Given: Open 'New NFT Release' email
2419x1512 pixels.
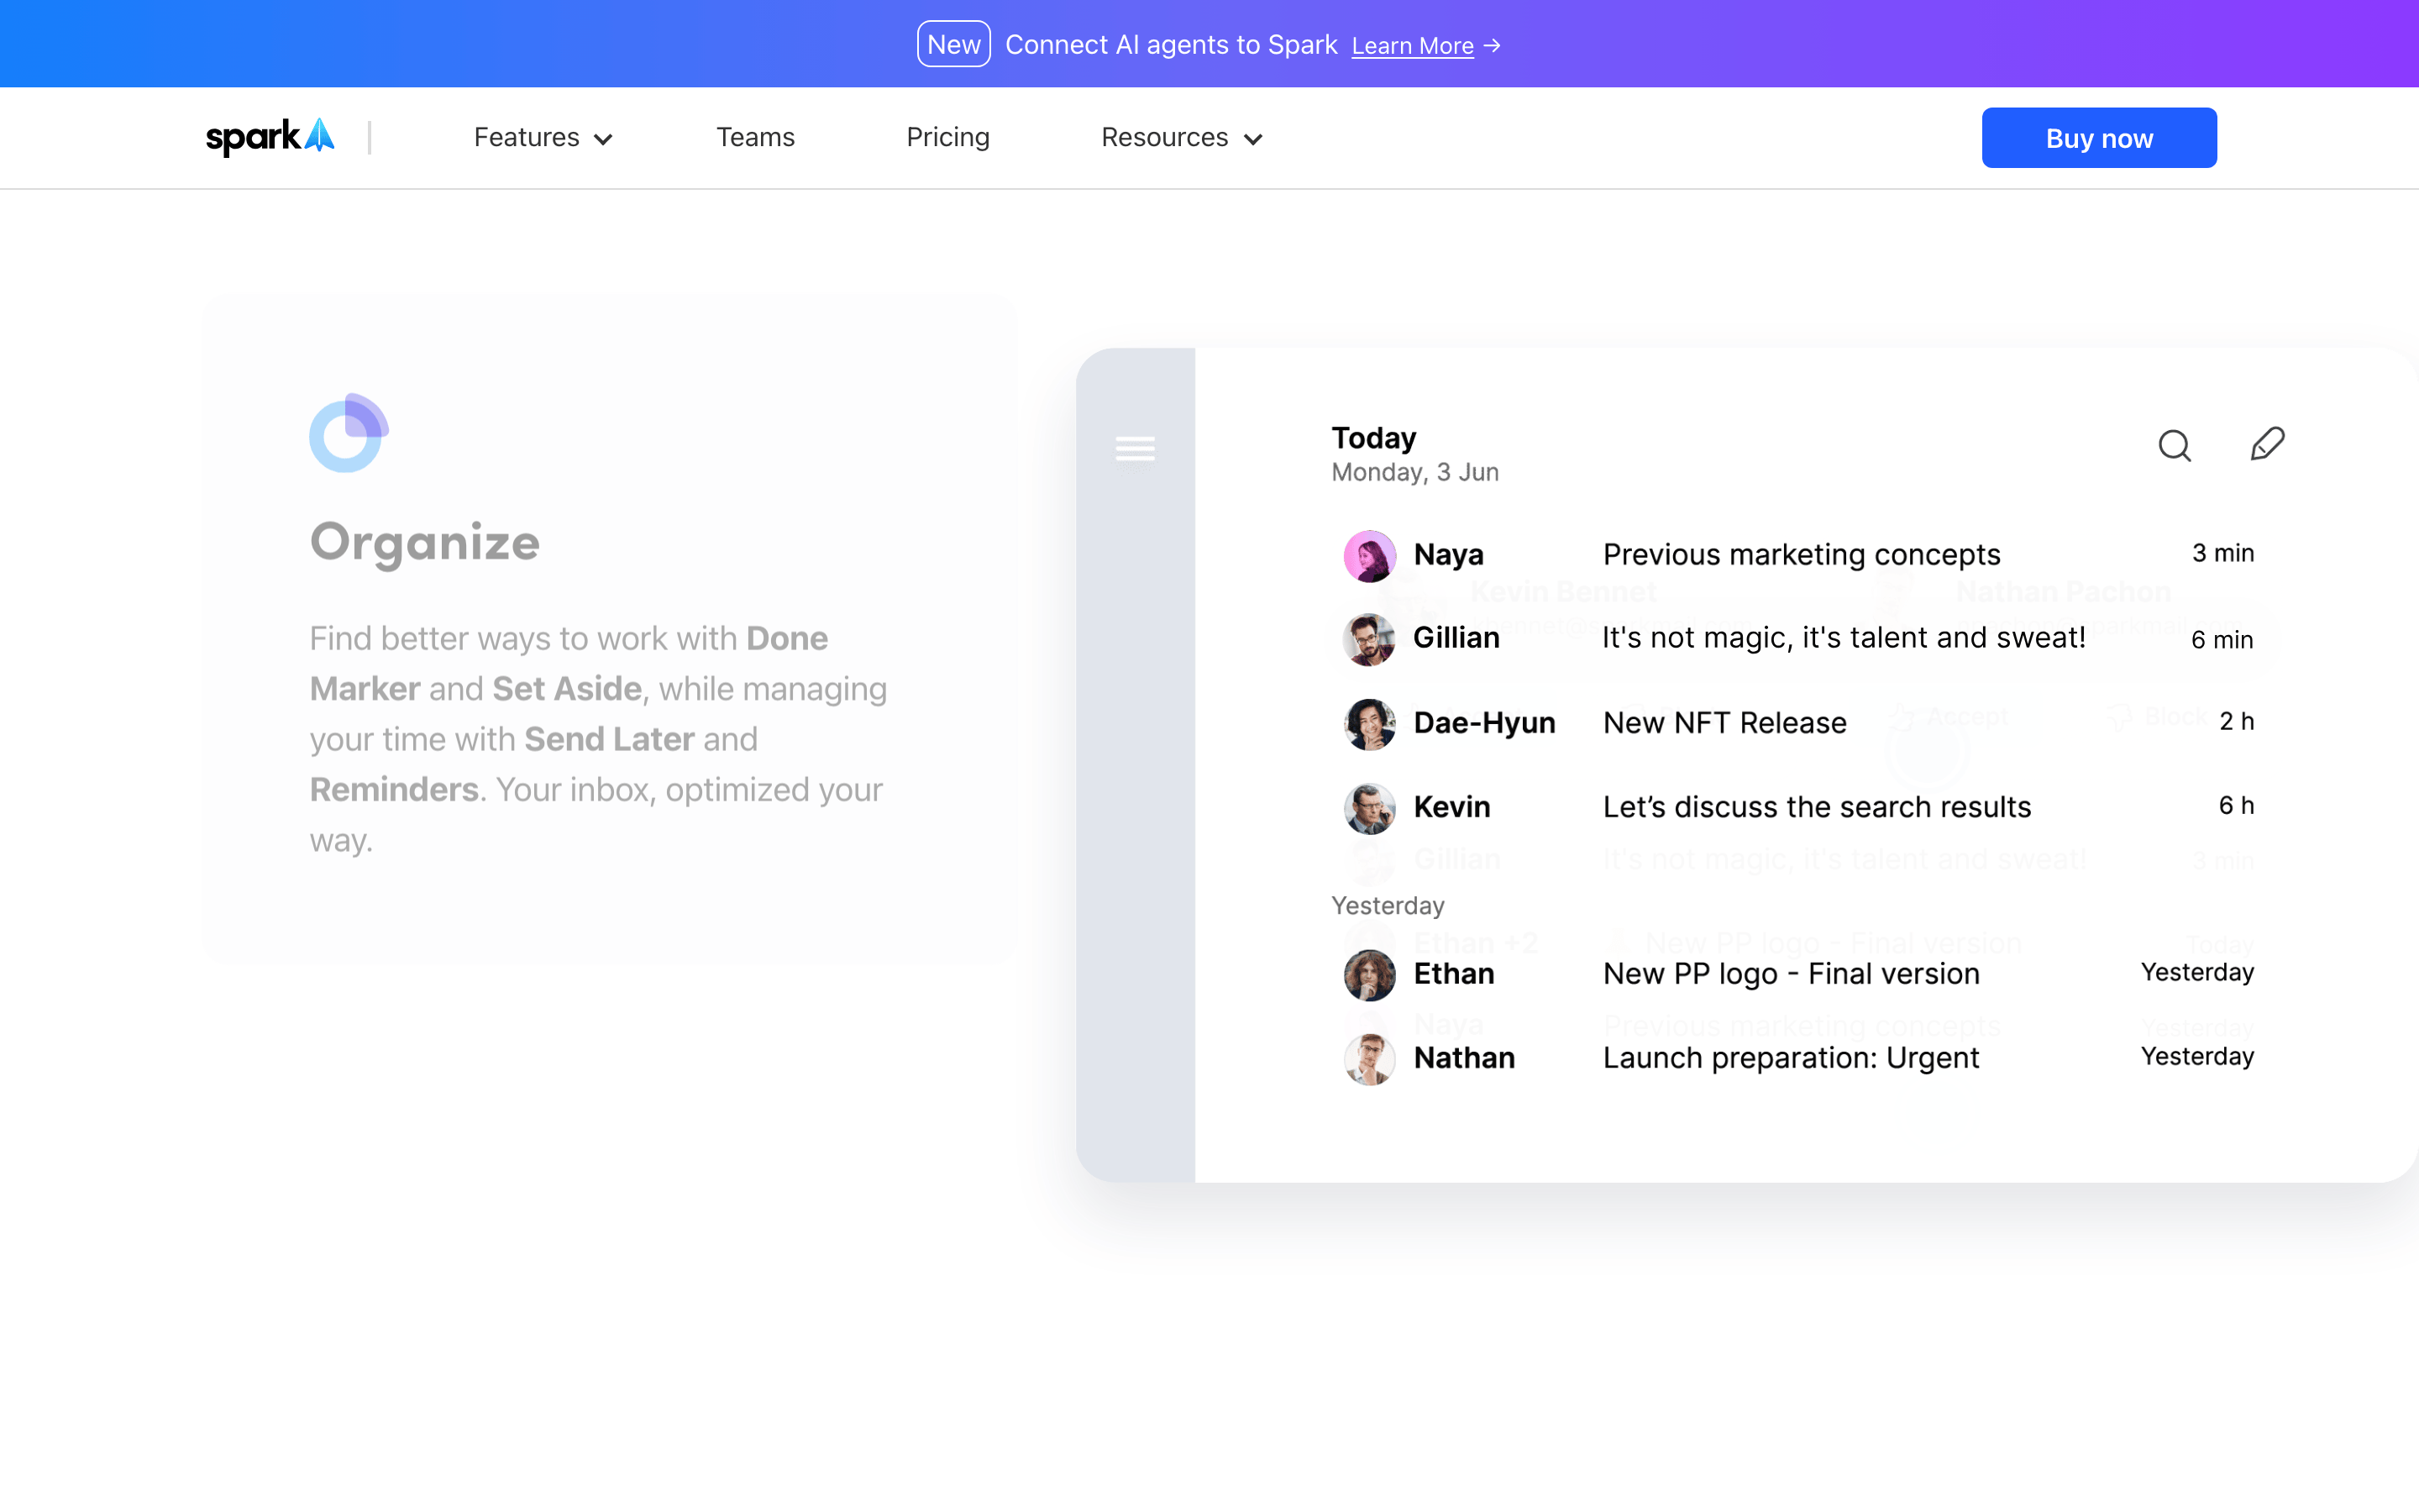Looking at the screenshot, I should (x=1724, y=723).
